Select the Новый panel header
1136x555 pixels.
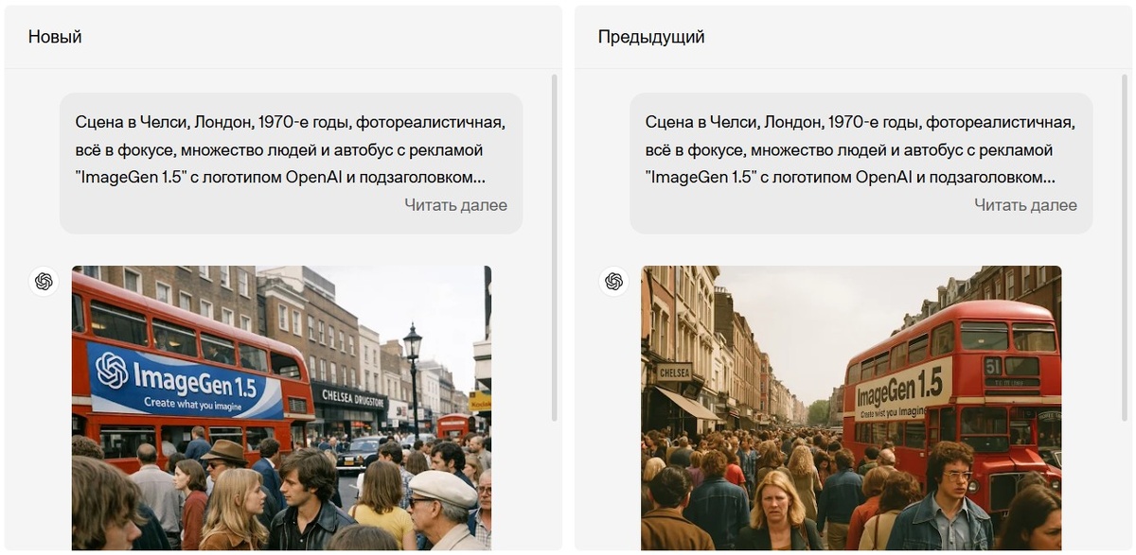[x=283, y=37]
